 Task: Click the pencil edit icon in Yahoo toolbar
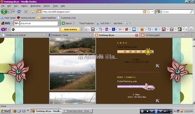click(87, 29)
